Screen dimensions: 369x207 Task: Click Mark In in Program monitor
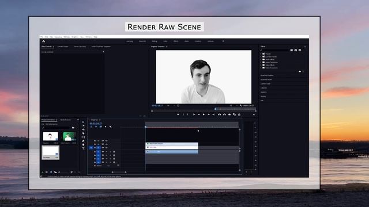[183, 114]
